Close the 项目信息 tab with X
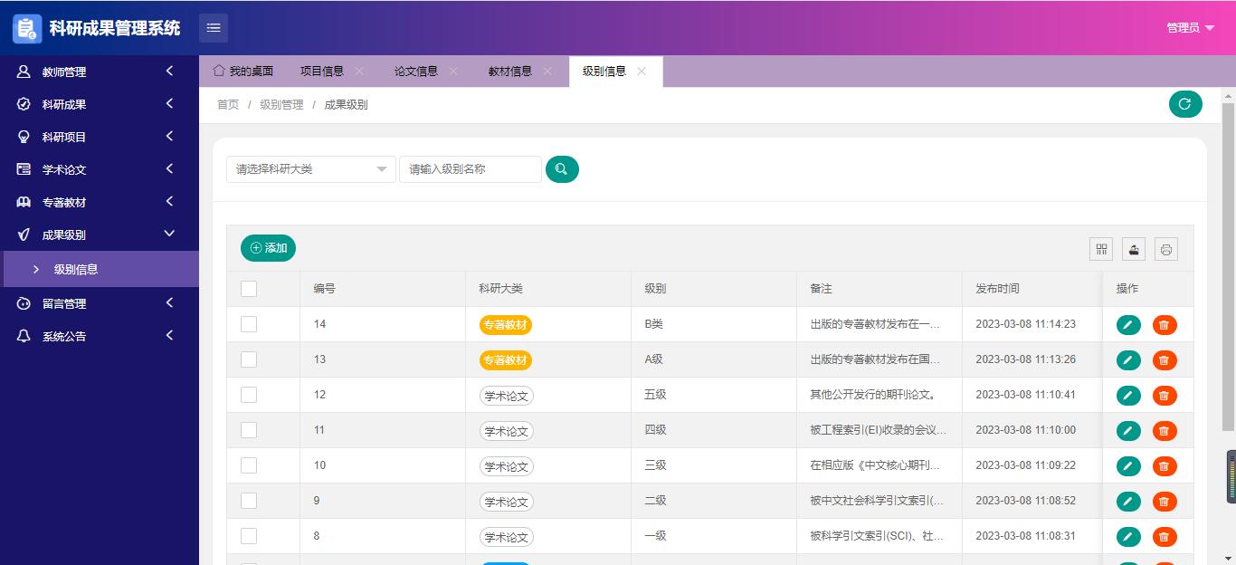The height and width of the screenshot is (565, 1236). (x=359, y=72)
